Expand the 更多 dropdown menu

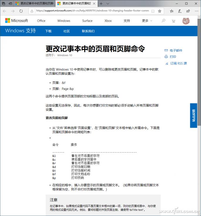147,21
